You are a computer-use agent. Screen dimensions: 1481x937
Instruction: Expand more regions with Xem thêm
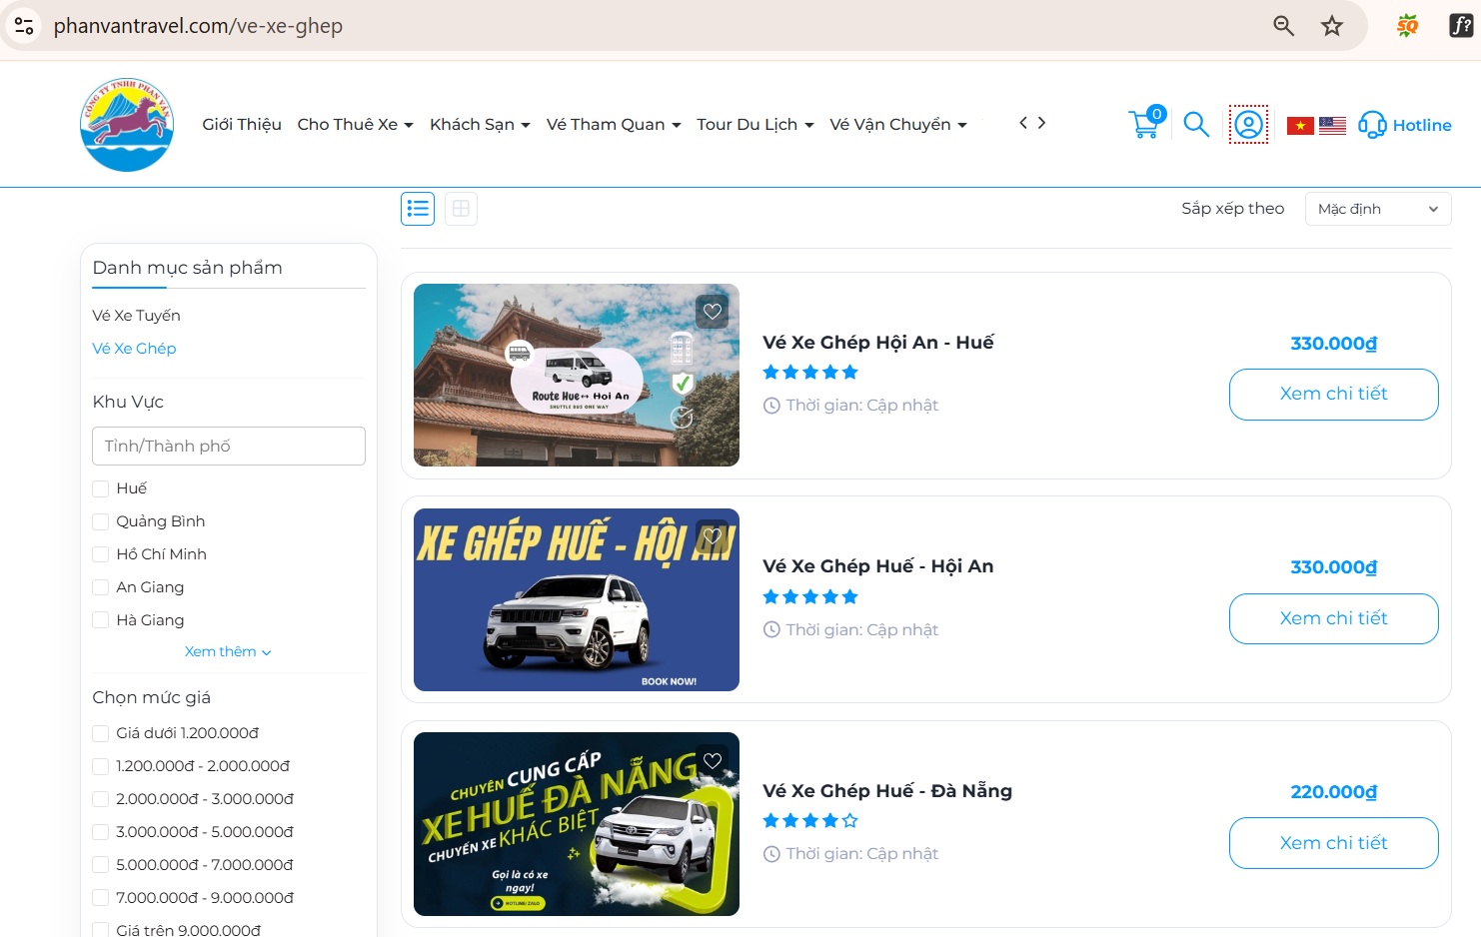[228, 651]
